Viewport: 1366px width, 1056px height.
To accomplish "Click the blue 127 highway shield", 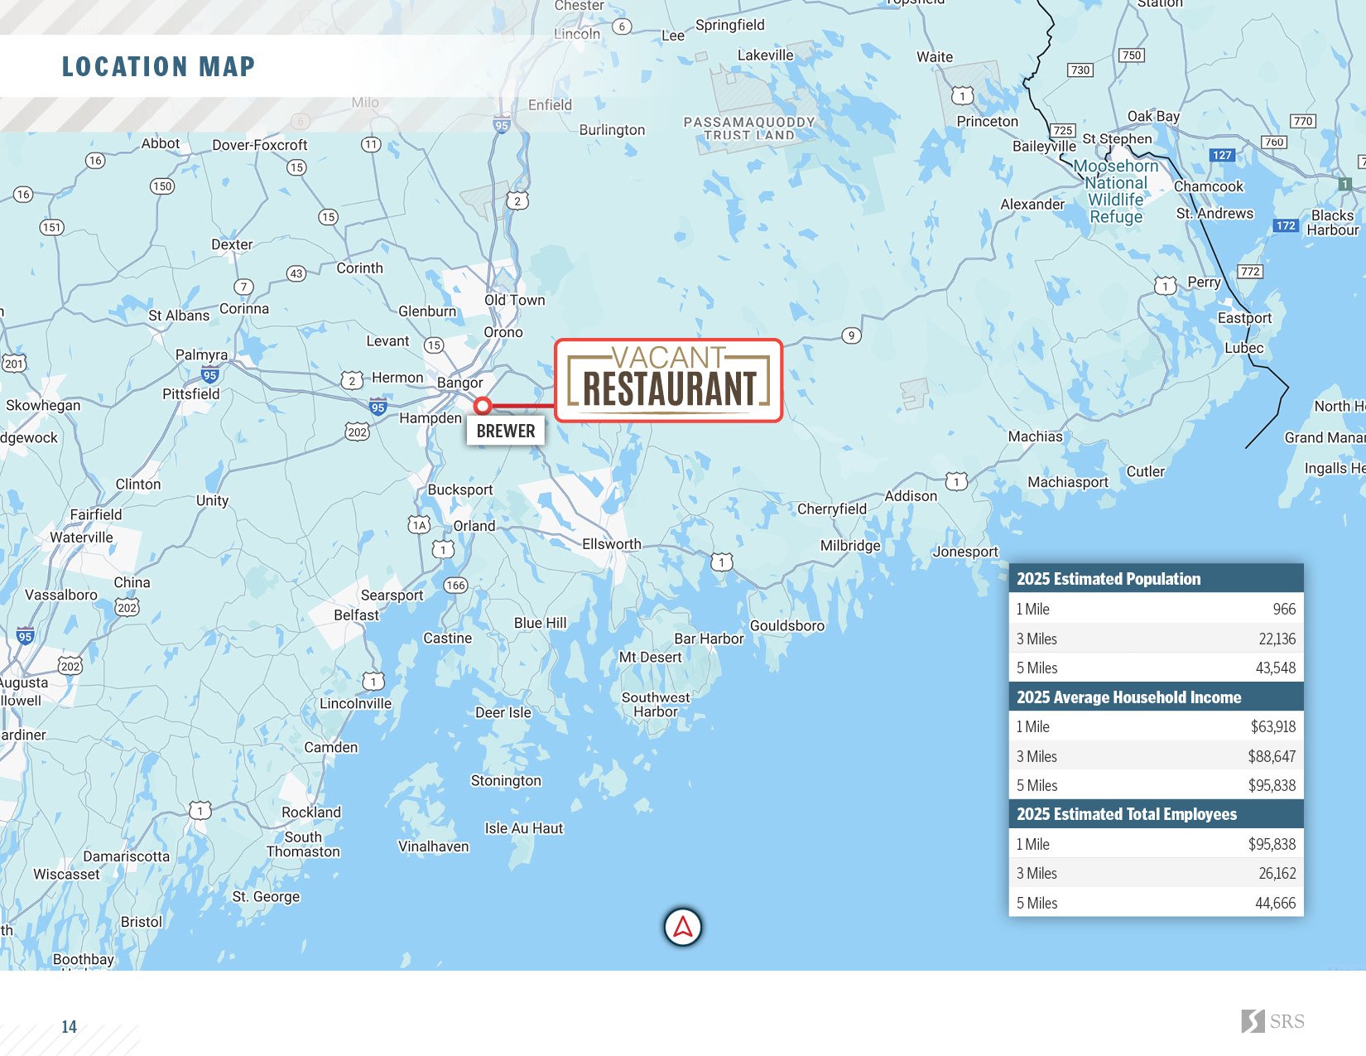I will (x=1222, y=155).
